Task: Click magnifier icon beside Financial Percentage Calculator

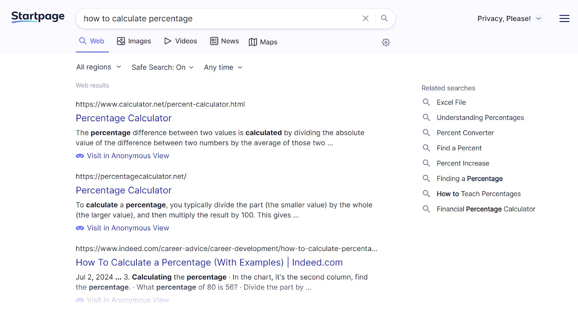Action: (426, 209)
